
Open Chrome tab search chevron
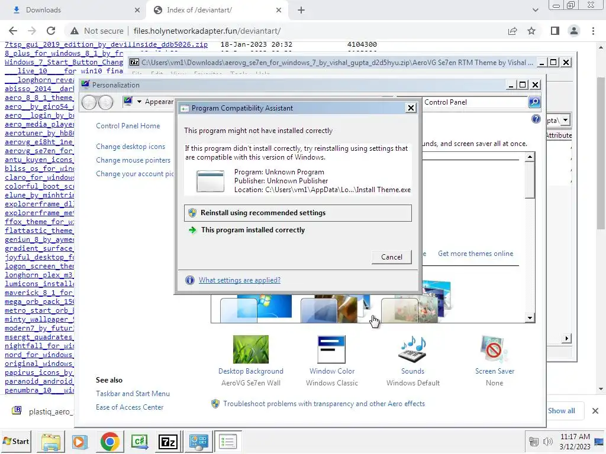535,10
